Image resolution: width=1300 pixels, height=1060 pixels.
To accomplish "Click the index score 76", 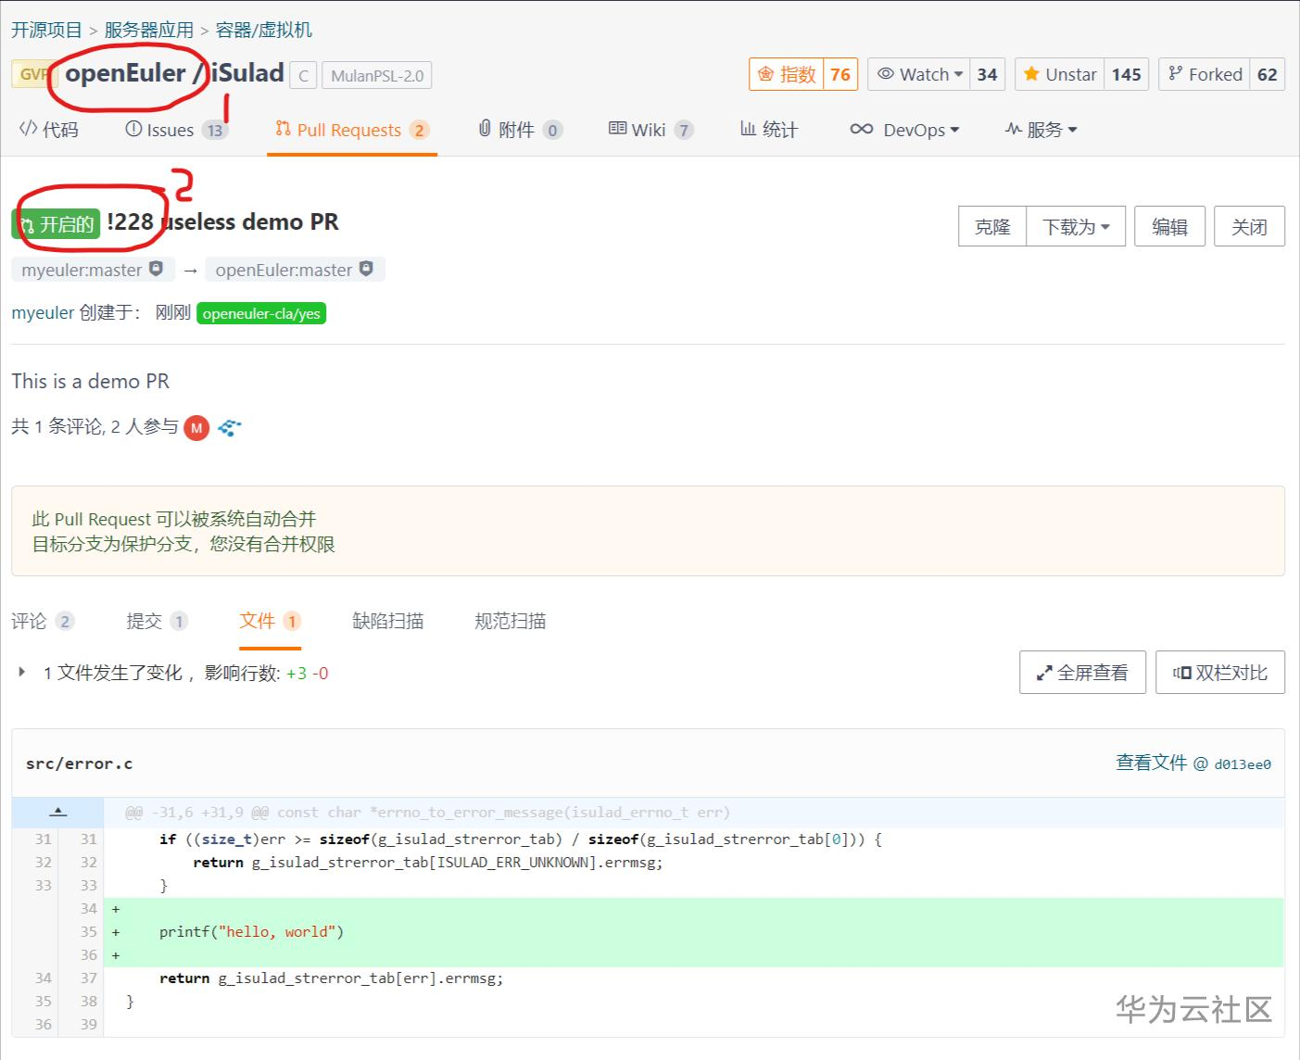I will [x=840, y=74].
